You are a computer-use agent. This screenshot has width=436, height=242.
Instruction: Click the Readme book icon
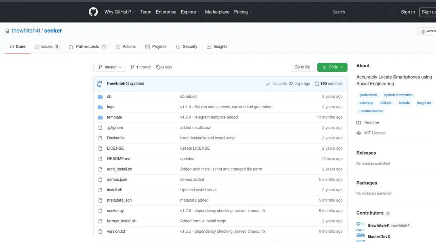coord(359,122)
